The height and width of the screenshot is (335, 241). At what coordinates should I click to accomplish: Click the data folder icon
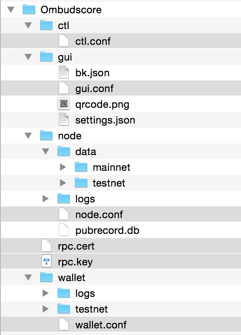pyautogui.click(x=64, y=151)
